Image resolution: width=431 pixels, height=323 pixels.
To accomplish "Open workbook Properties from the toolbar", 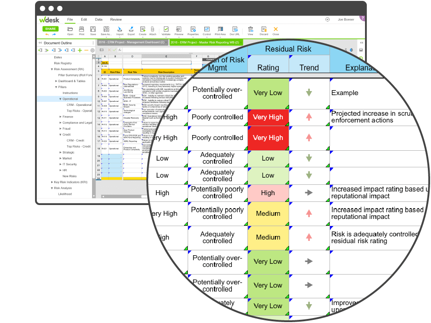I will tap(193, 29).
